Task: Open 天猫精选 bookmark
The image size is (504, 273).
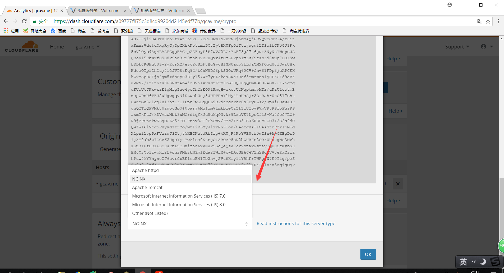Action: 149,31
